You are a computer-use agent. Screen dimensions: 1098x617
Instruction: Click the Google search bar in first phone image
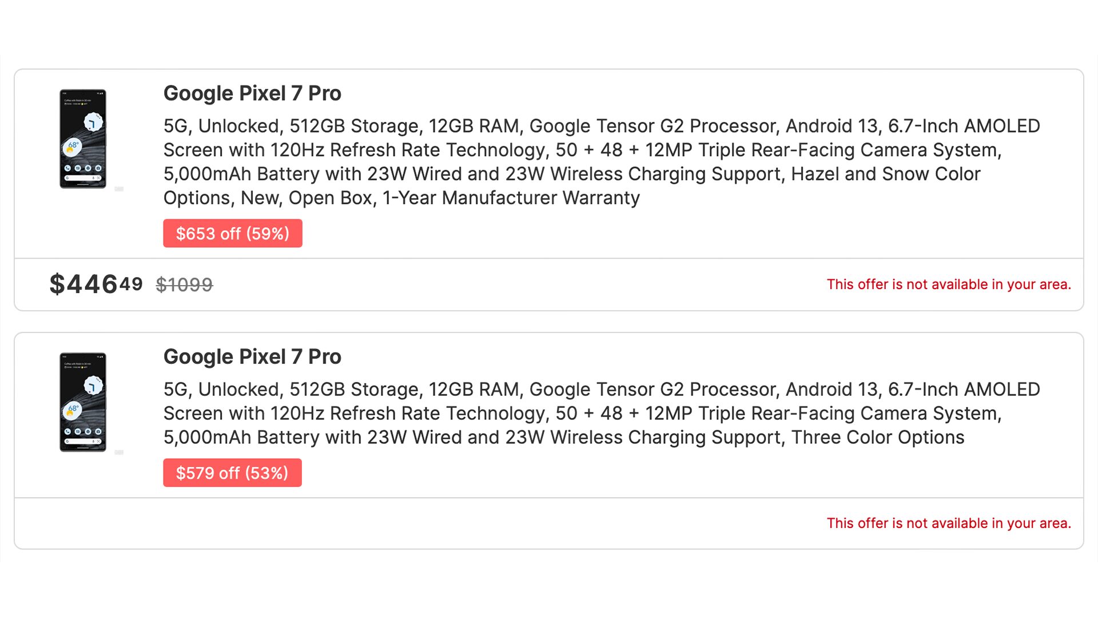point(83,178)
